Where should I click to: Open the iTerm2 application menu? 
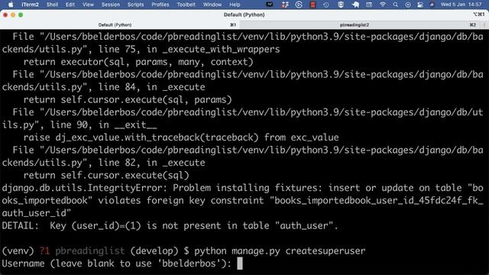(x=31, y=5)
